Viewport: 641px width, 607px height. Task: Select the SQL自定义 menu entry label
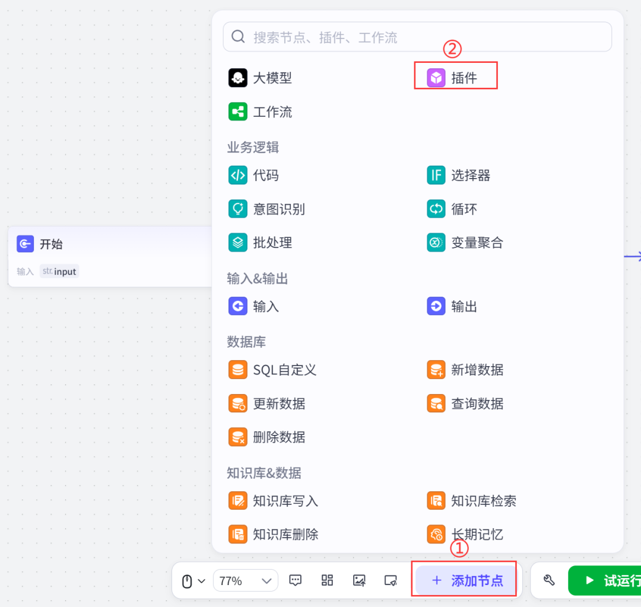click(x=284, y=370)
